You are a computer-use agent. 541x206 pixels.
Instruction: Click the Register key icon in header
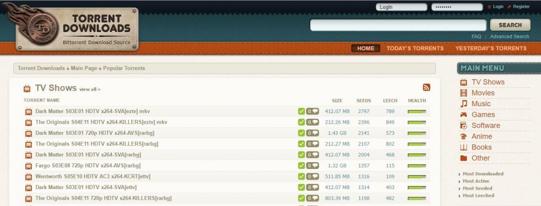point(509,7)
